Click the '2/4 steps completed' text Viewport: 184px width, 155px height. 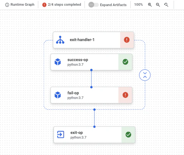(64, 5)
